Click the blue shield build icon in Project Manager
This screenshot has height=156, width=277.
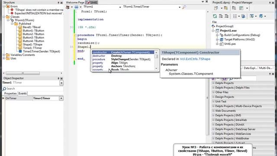pyautogui.click(x=252, y=16)
